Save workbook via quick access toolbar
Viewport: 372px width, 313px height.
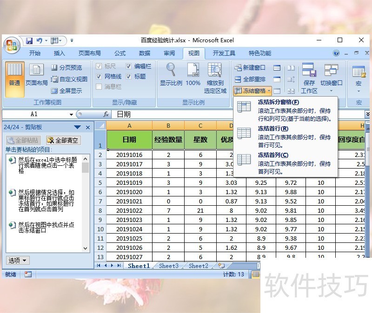coord(29,41)
